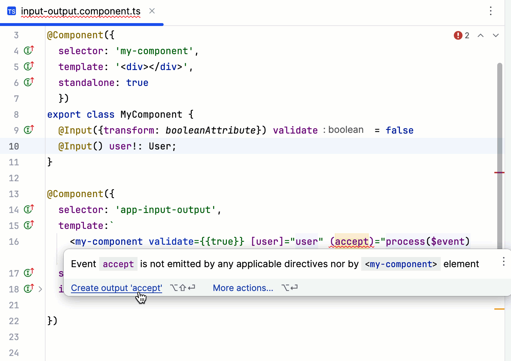Open the editor's kebab menu at top right
Screen dimensions: 511x361
coord(491,11)
